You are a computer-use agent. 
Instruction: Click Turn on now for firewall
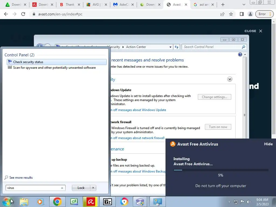click(218, 127)
